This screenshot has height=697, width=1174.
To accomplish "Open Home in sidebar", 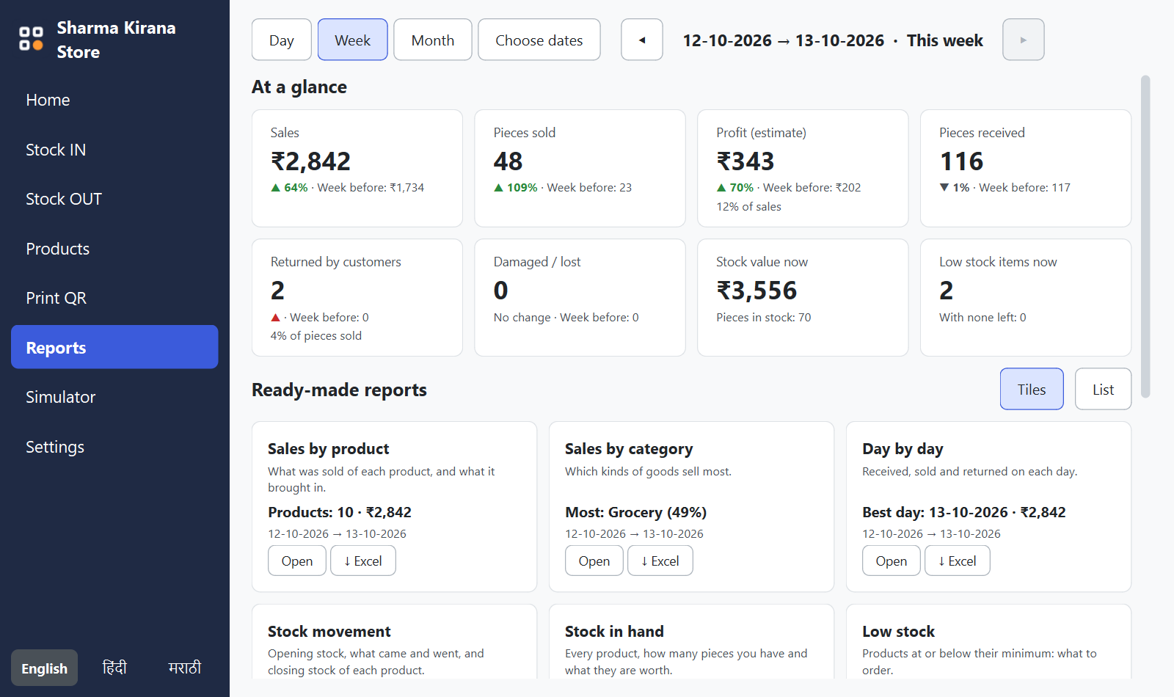I will tap(114, 100).
